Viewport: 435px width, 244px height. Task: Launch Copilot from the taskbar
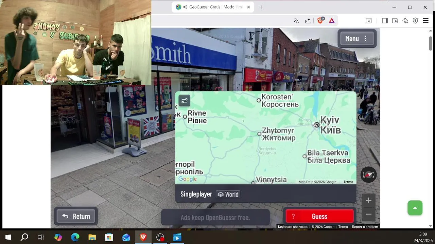pos(58,238)
